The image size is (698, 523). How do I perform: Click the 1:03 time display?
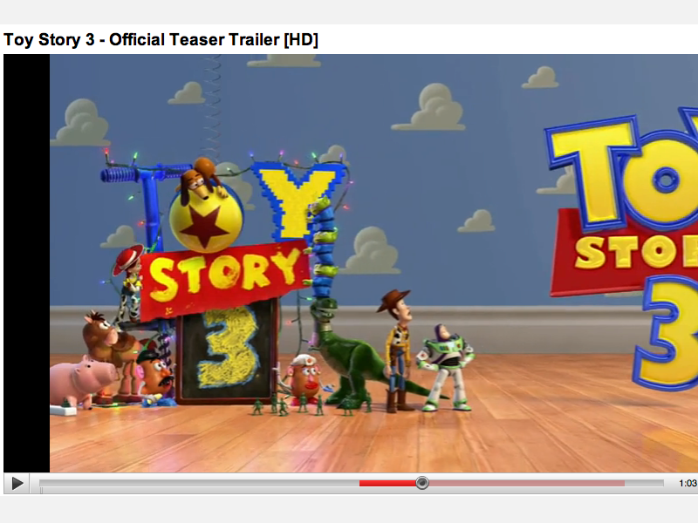pos(688,484)
